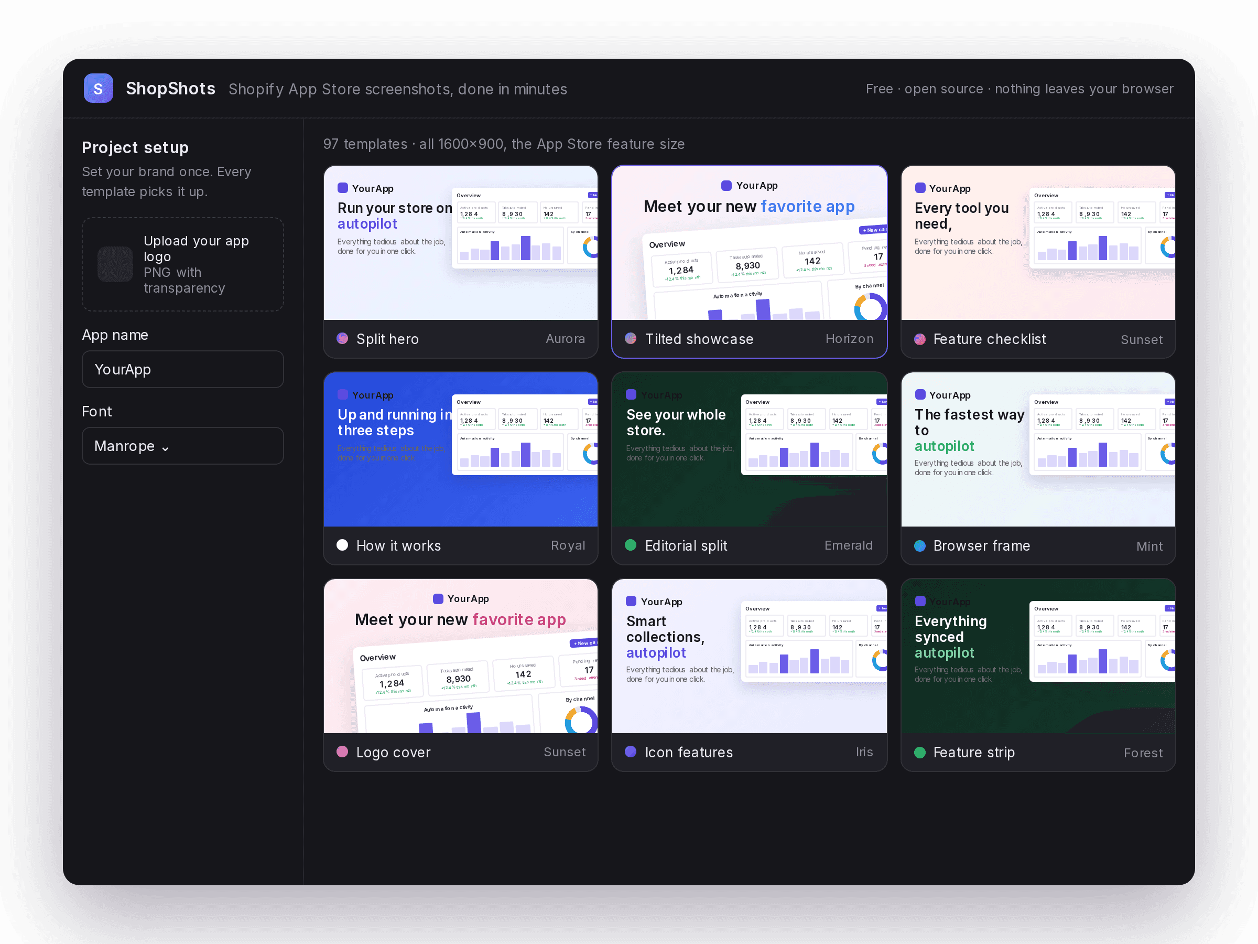Image resolution: width=1258 pixels, height=944 pixels.
Task: Select the Feature checklist template preview
Action: click(x=1038, y=243)
